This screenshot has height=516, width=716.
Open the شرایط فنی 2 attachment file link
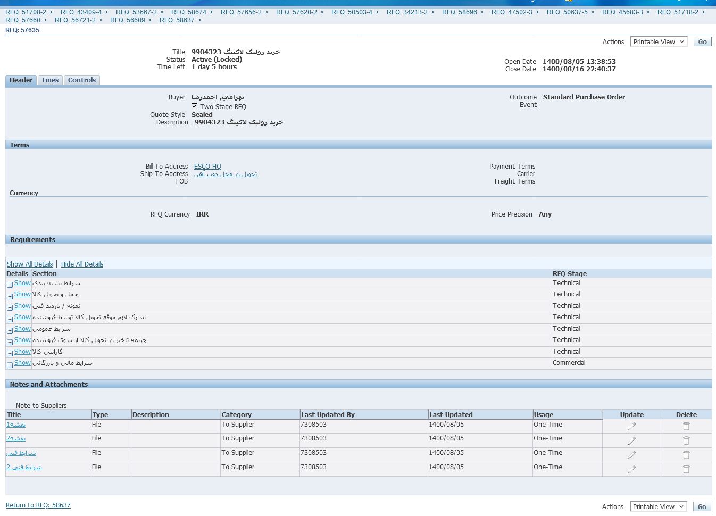point(24,467)
